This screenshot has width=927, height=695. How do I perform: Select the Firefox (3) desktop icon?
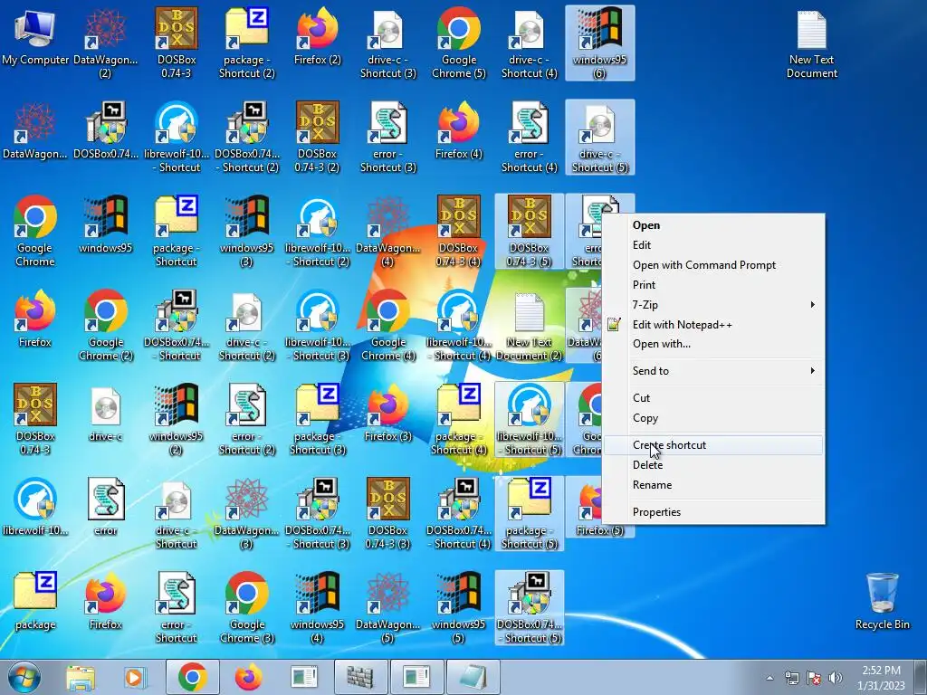(388, 413)
